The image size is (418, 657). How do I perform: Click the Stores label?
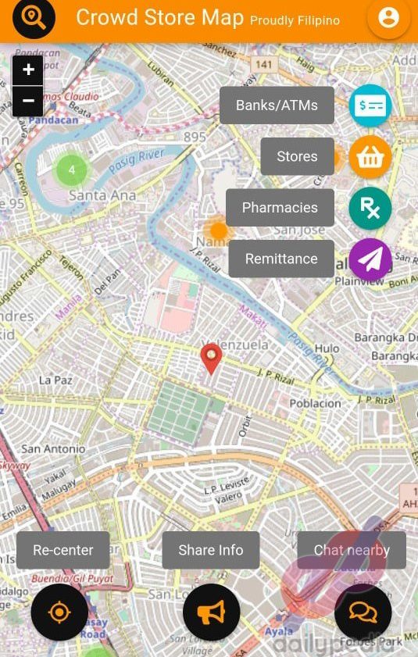[x=297, y=156]
